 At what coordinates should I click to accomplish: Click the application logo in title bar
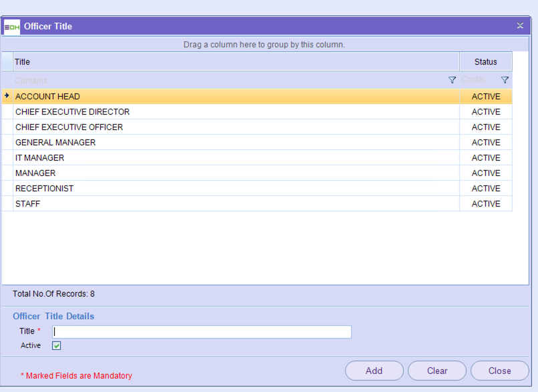pos(12,27)
